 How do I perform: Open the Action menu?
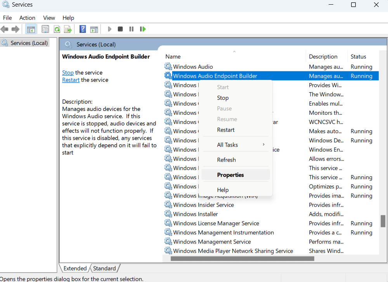pyautogui.click(x=27, y=18)
